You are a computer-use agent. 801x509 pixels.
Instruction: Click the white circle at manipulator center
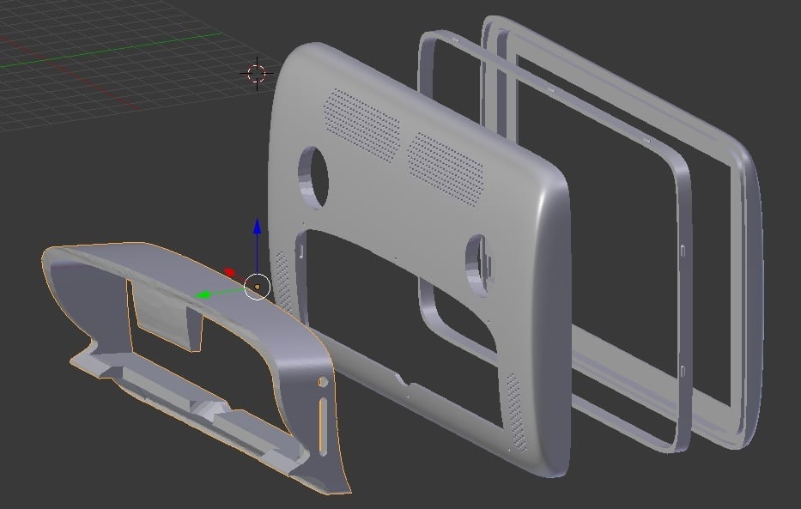coord(258,287)
